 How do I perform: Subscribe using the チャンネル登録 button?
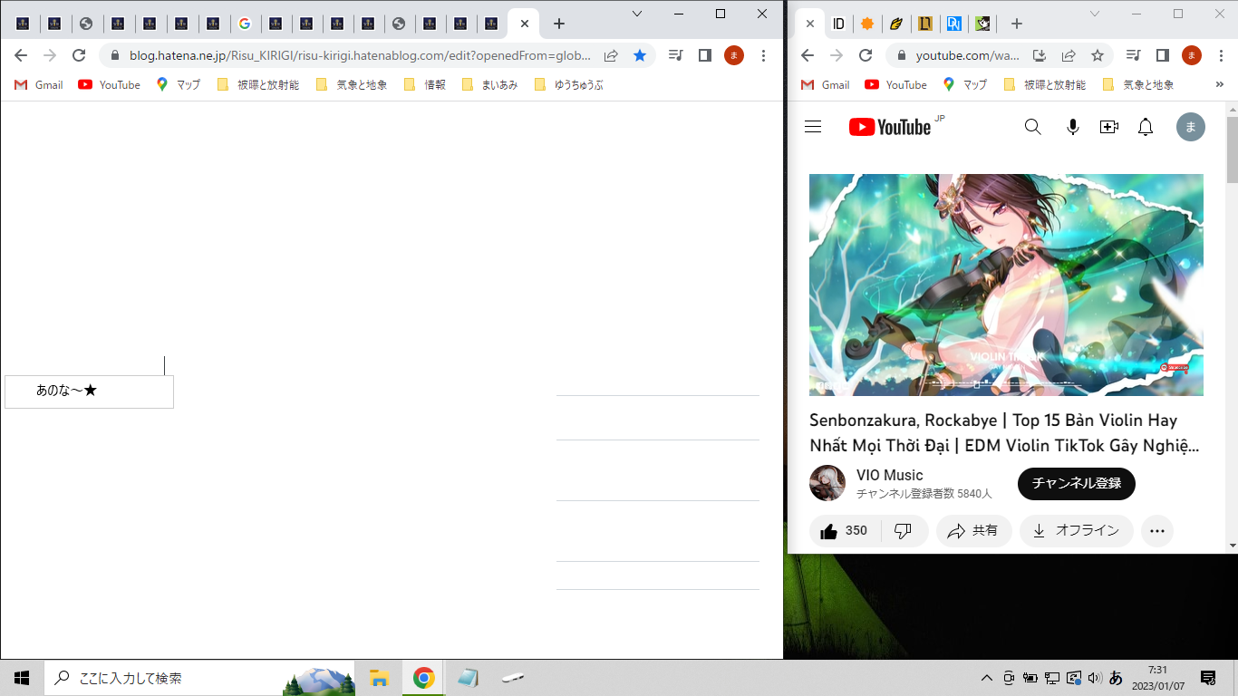[x=1077, y=484]
